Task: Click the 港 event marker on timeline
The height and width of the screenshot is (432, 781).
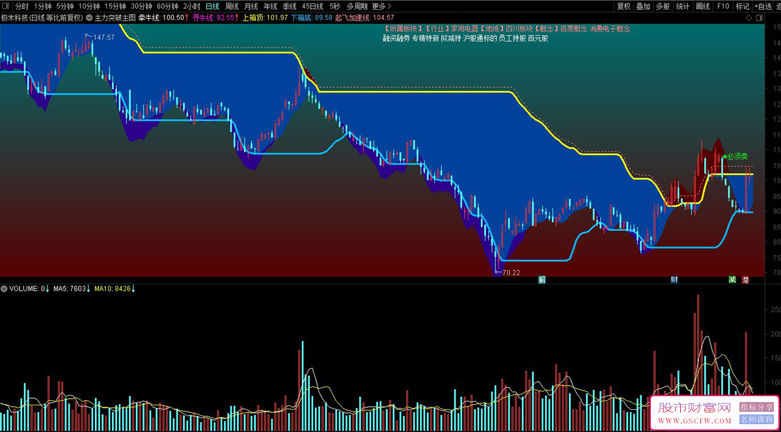Action: tap(745, 280)
